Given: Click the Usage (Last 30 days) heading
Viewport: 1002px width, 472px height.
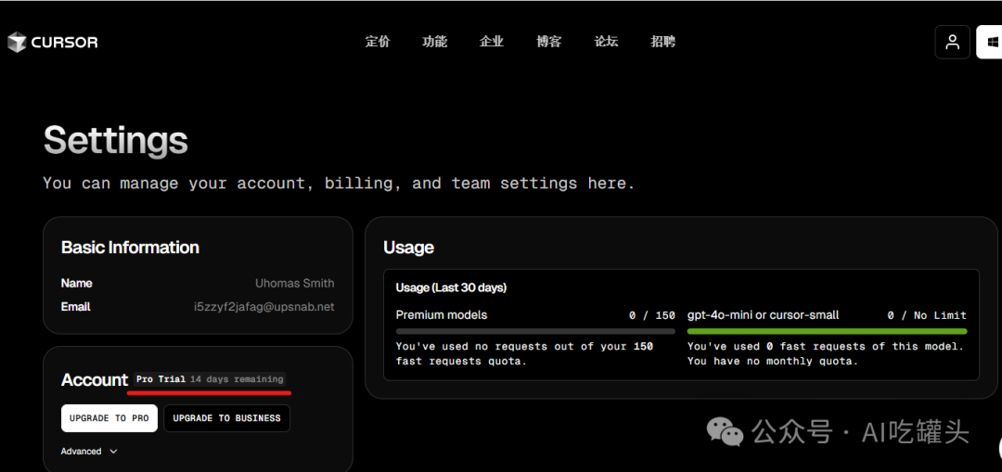Looking at the screenshot, I should click(451, 288).
